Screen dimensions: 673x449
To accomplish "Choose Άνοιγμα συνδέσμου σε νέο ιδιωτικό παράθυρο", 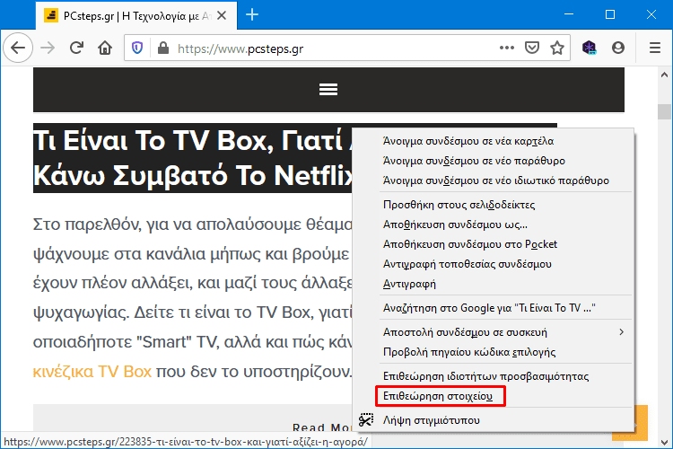I will 494,180.
